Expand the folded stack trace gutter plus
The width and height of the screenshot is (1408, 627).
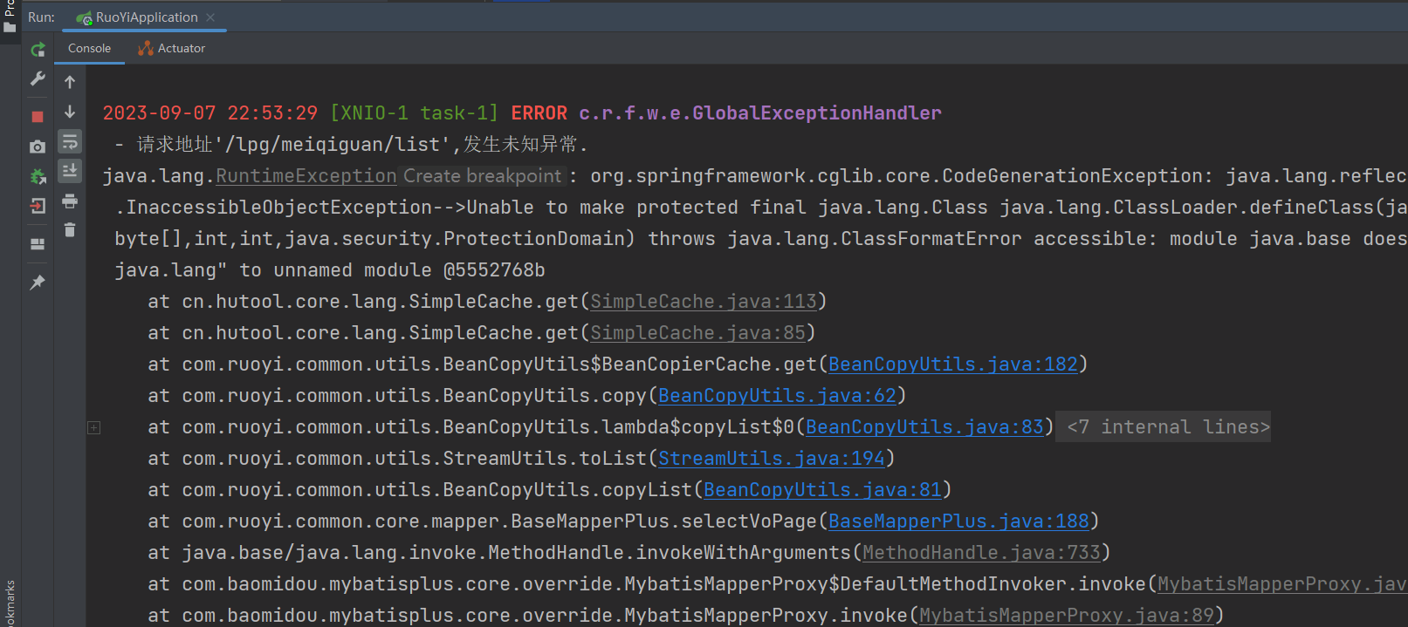[94, 427]
